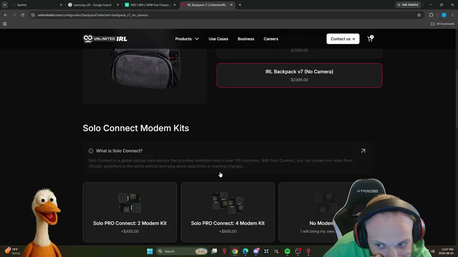Open the weather widget showing 78°F Sunny

pyautogui.click(x=13, y=251)
